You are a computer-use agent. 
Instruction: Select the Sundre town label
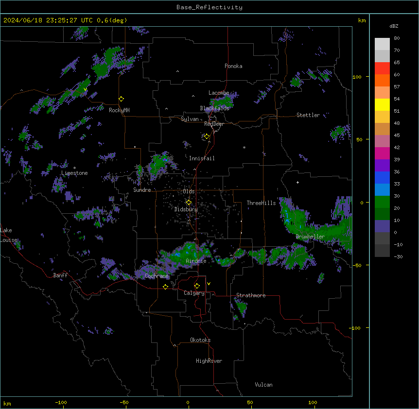[x=142, y=190]
